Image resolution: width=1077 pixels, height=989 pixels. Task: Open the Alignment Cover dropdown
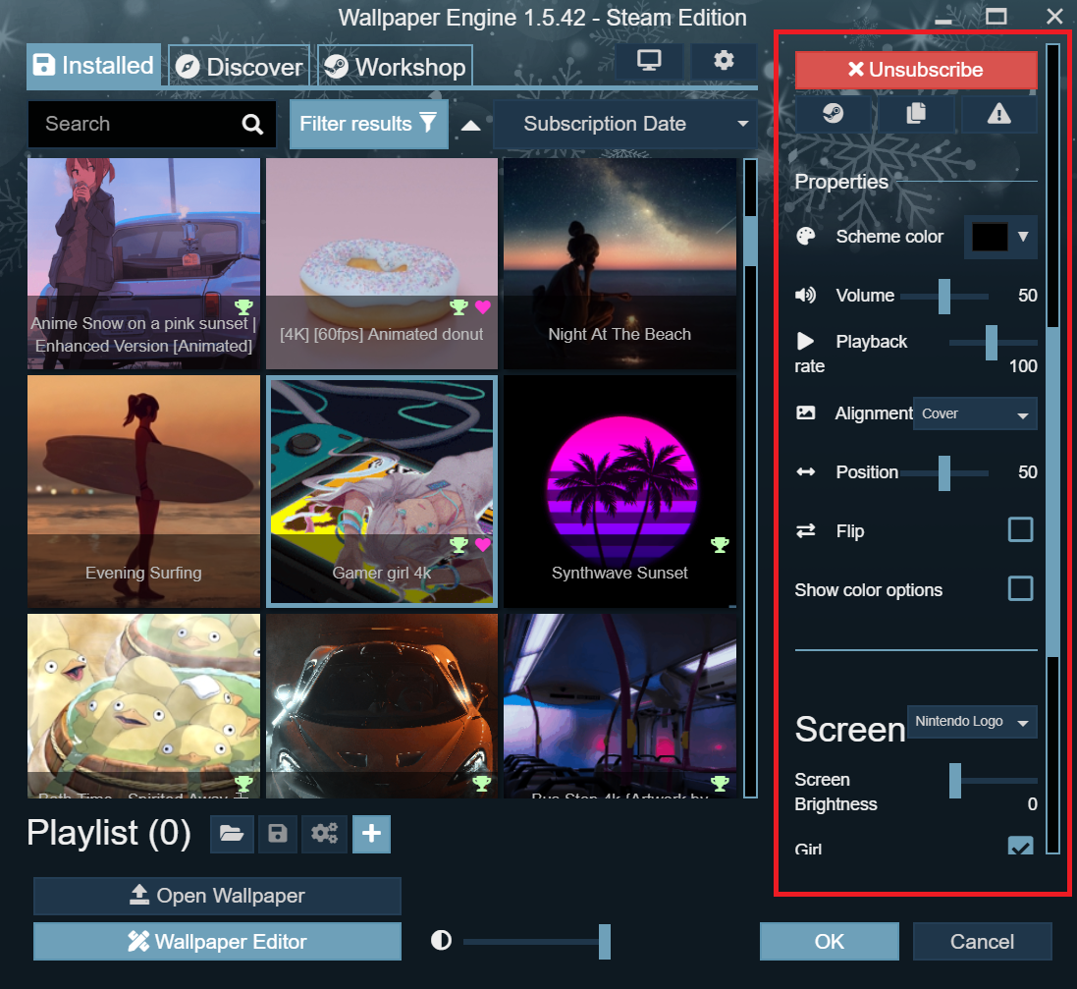pos(975,413)
